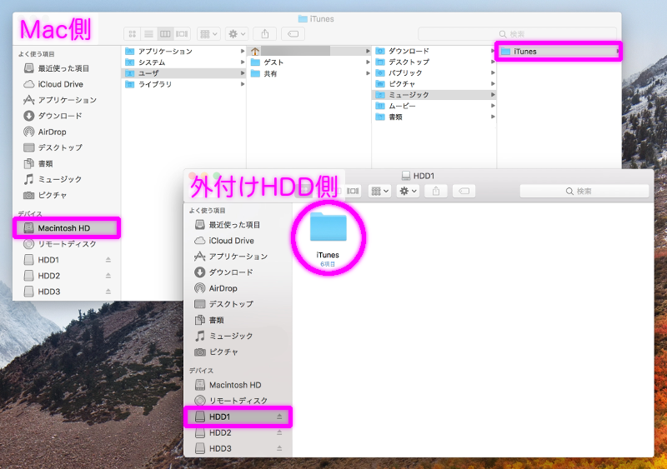Select cover flow view in Mac window
This screenshot has width=667, height=469.
click(182, 33)
